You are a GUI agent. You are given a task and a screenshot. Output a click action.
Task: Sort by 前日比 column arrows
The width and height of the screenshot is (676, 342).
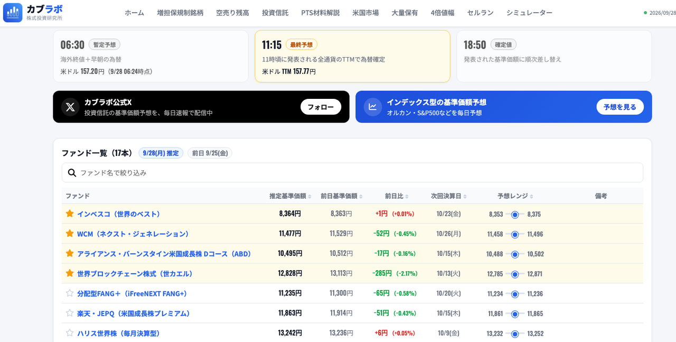[407, 196]
